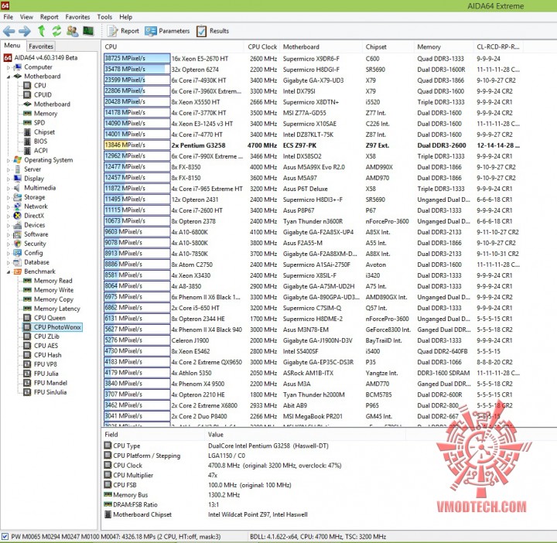The width and height of the screenshot is (557, 543).
Task: Sort by the CPU Clock column header
Action: tap(262, 47)
